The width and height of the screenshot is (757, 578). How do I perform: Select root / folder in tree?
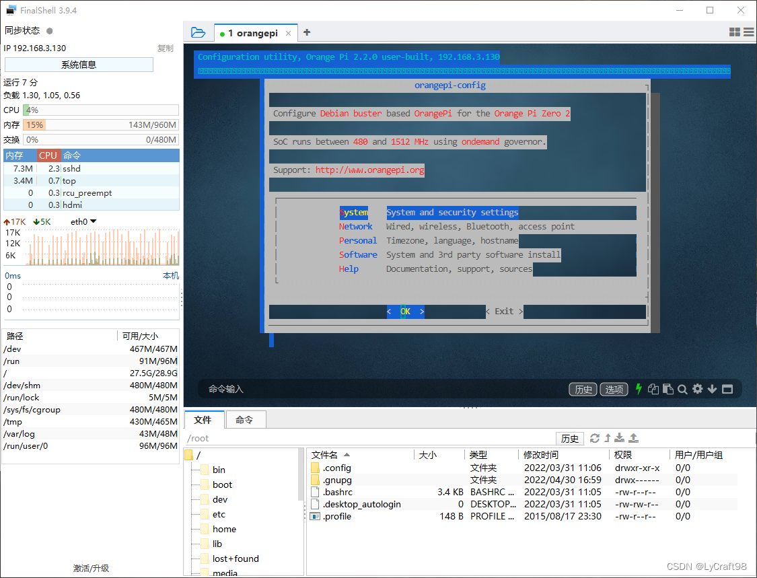tap(193, 455)
